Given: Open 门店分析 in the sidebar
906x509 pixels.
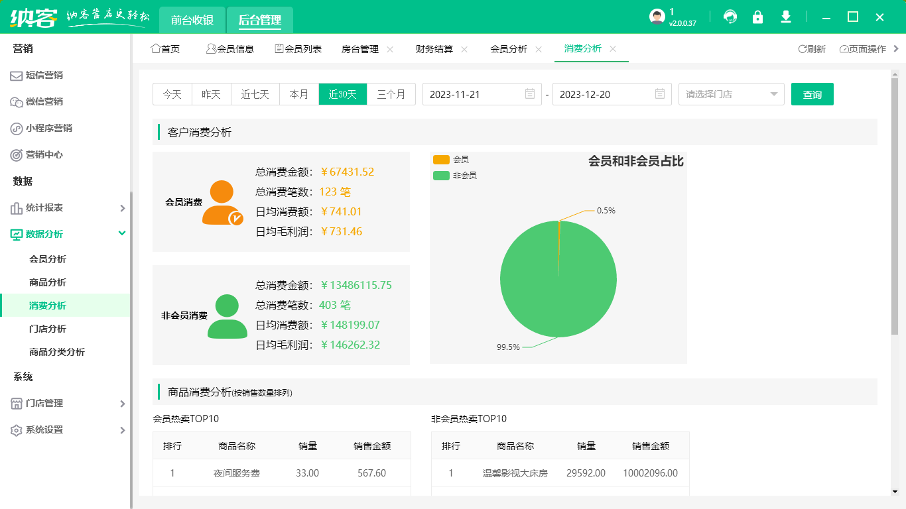Looking at the screenshot, I should [48, 329].
